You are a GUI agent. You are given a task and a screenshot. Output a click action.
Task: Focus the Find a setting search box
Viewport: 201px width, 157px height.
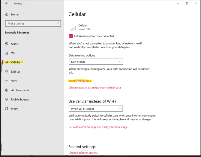(33, 24)
